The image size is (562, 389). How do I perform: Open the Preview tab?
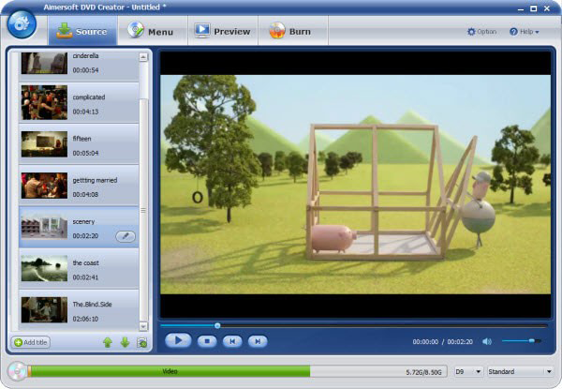click(223, 31)
